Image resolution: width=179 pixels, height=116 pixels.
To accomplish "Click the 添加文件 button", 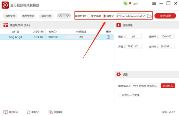I will pos(10,16).
